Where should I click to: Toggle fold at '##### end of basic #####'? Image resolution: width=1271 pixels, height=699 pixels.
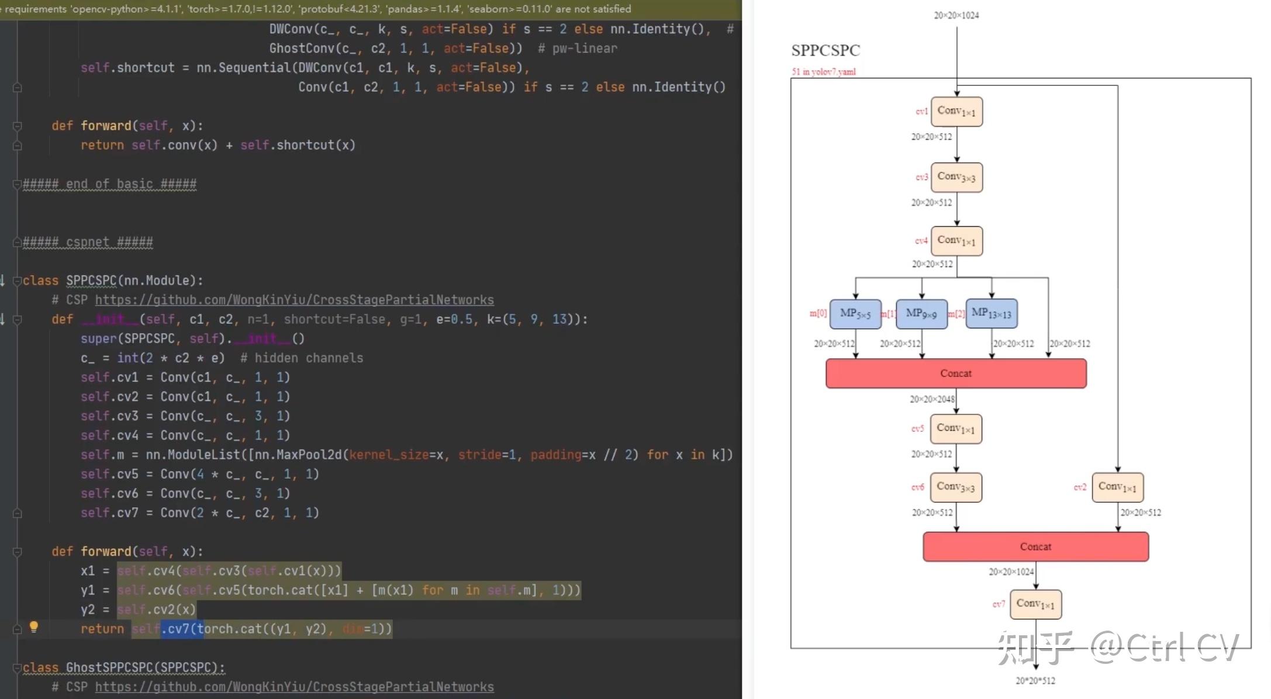click(17, 184)
